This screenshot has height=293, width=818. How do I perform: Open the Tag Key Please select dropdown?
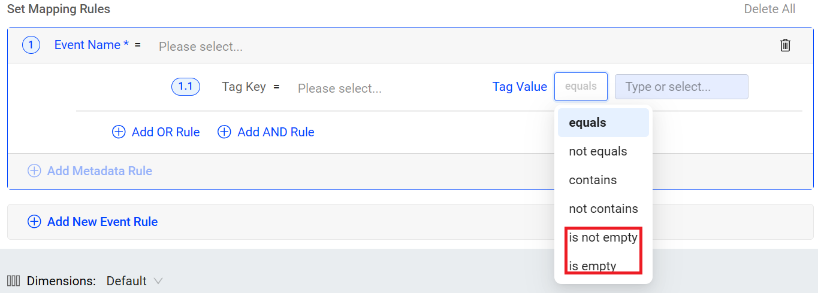click(340, 88)
